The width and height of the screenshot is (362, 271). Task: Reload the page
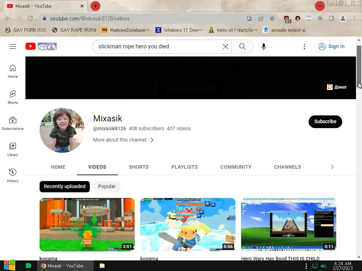click(x=30, y=18)
